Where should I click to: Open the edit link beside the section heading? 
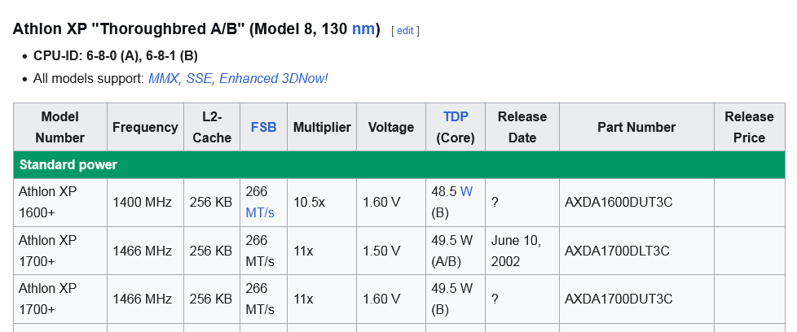point(405,31)
